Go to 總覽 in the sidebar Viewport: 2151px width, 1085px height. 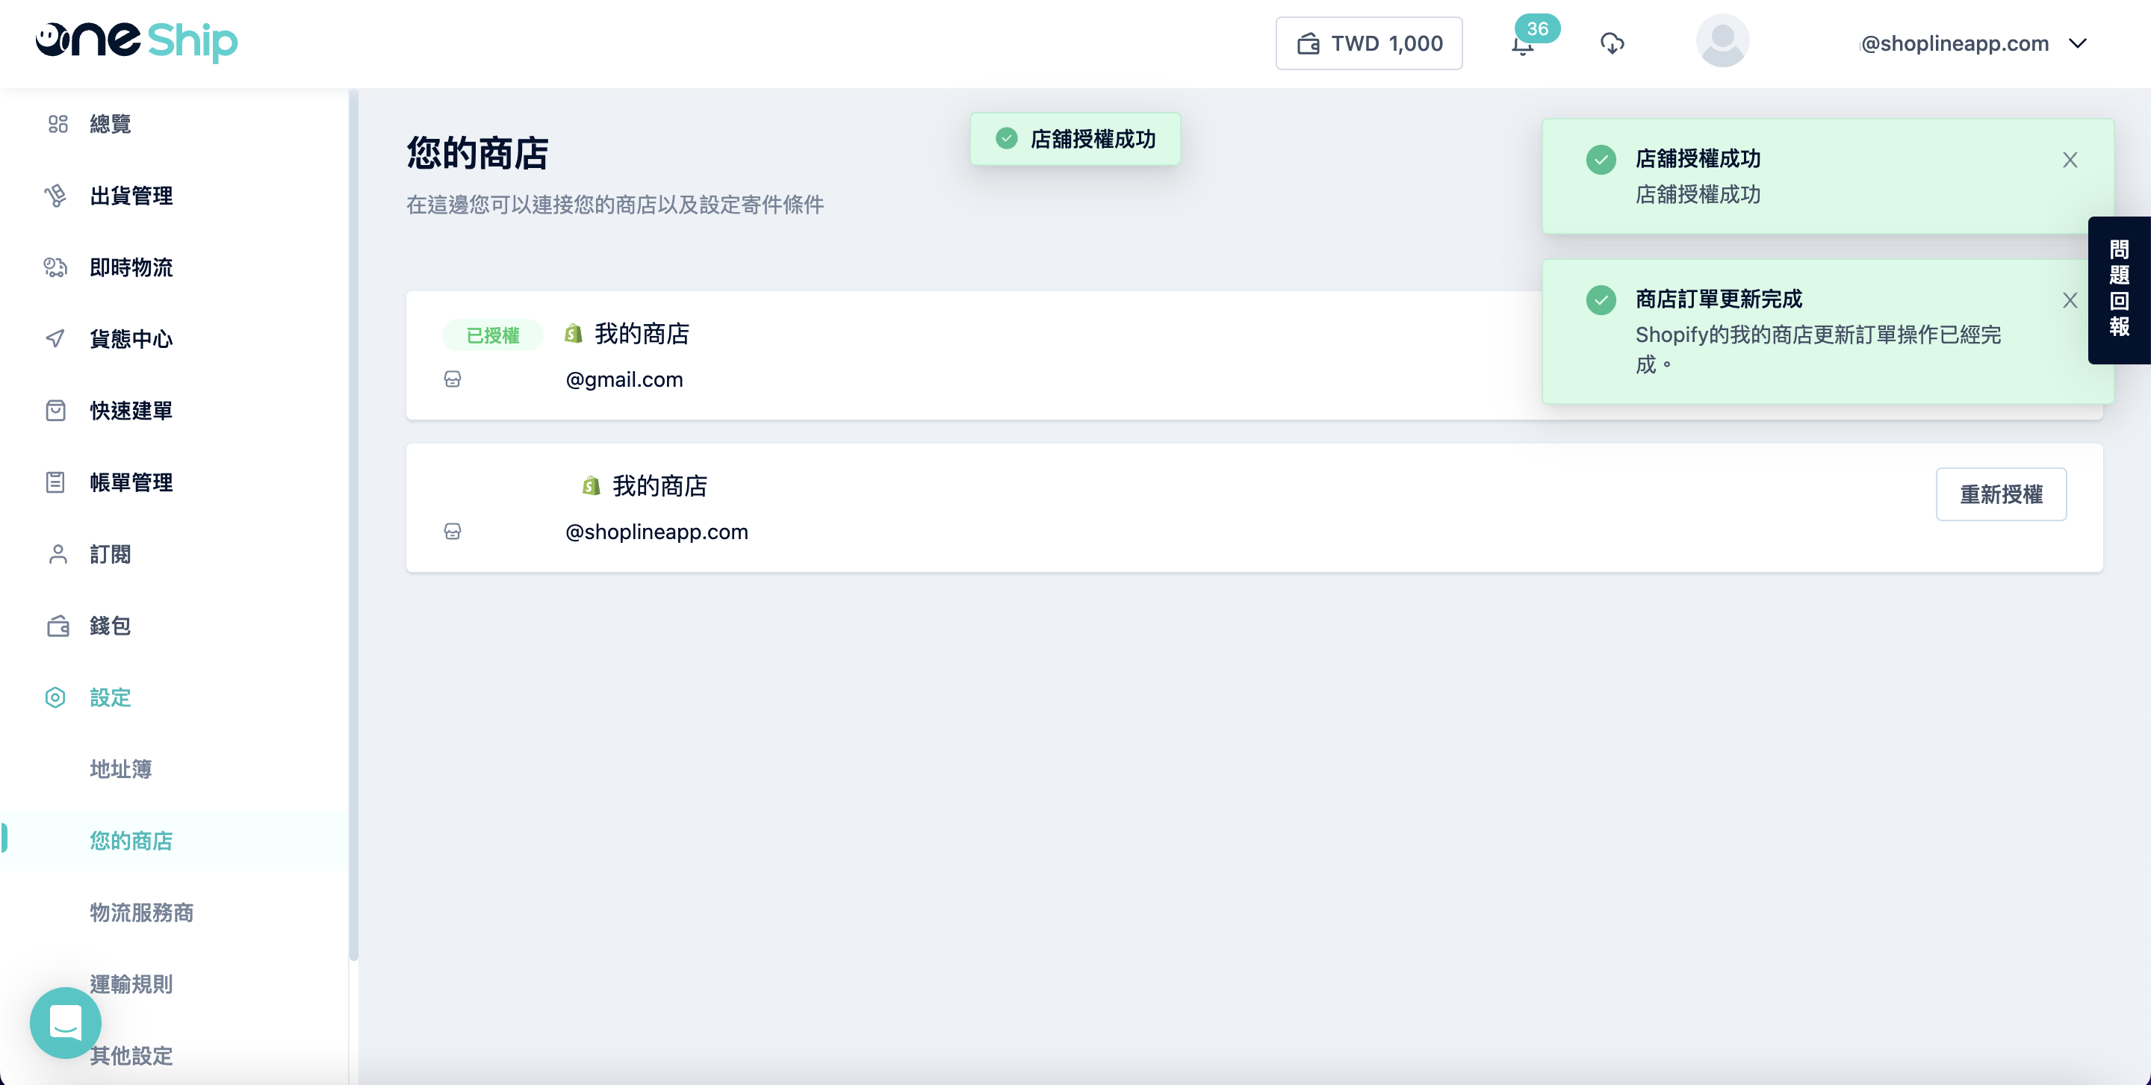(x=111, y=125)
